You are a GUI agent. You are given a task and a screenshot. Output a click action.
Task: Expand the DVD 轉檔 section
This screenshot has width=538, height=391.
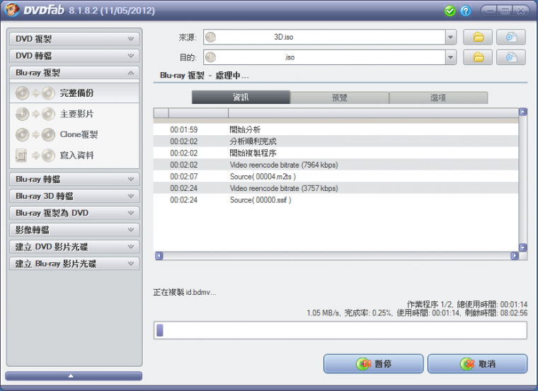click(74, 56)
